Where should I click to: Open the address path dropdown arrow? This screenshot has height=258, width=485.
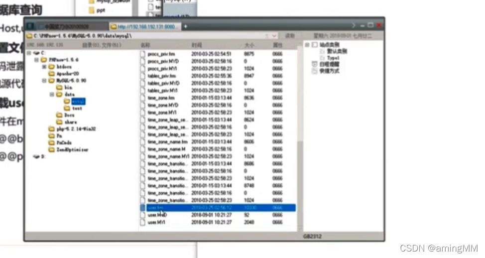(274, 36)
